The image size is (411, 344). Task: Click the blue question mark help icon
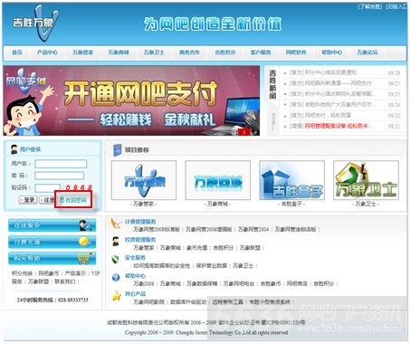116,277
